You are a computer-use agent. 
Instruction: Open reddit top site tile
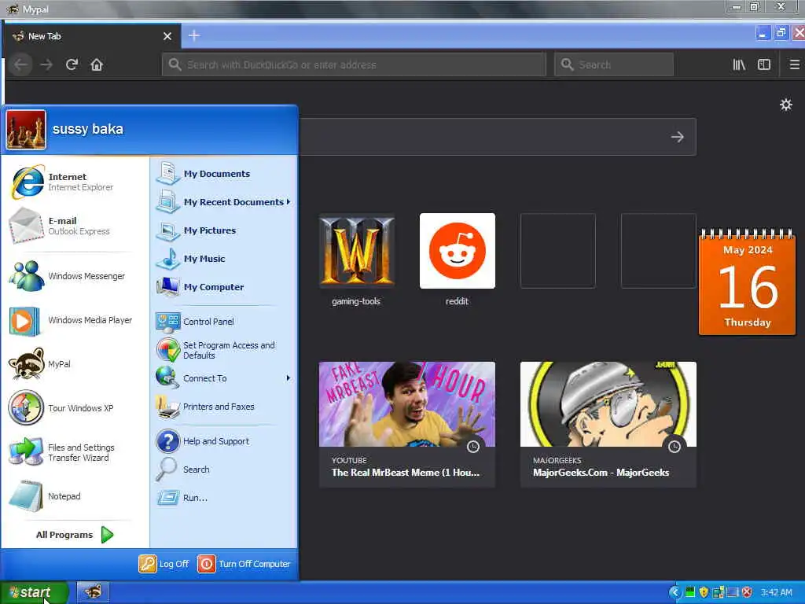(x=457, y=260)
